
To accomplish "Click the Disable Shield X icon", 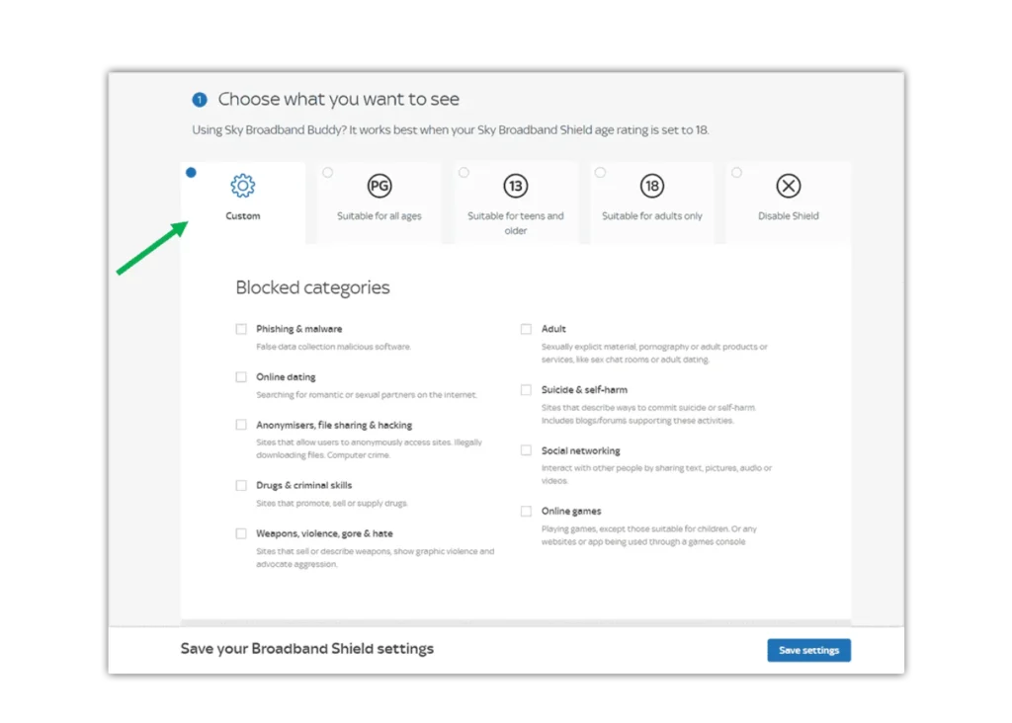I will pyautogui.click(x=788, y=186).
